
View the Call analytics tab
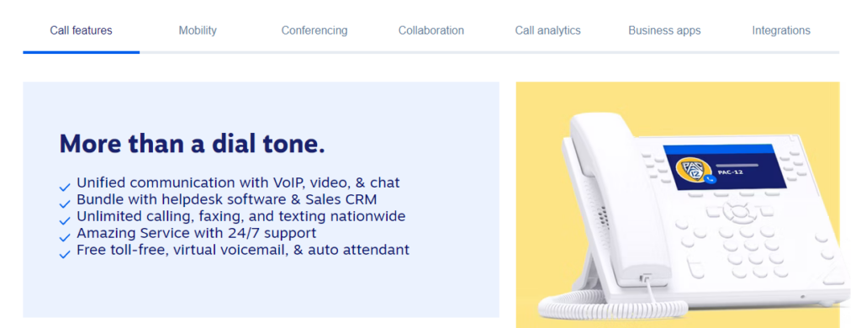click(547, 30)
